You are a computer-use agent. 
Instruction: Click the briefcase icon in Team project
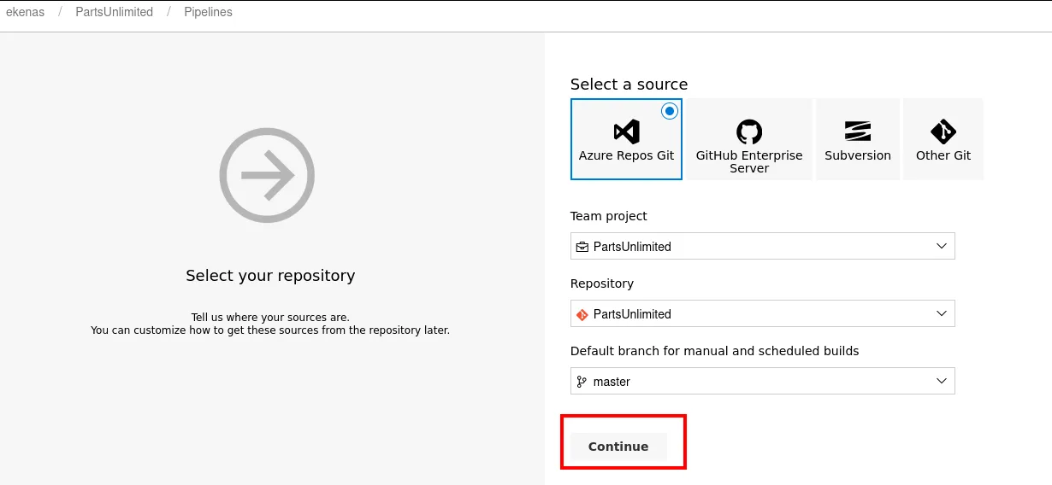pos(582,247)
